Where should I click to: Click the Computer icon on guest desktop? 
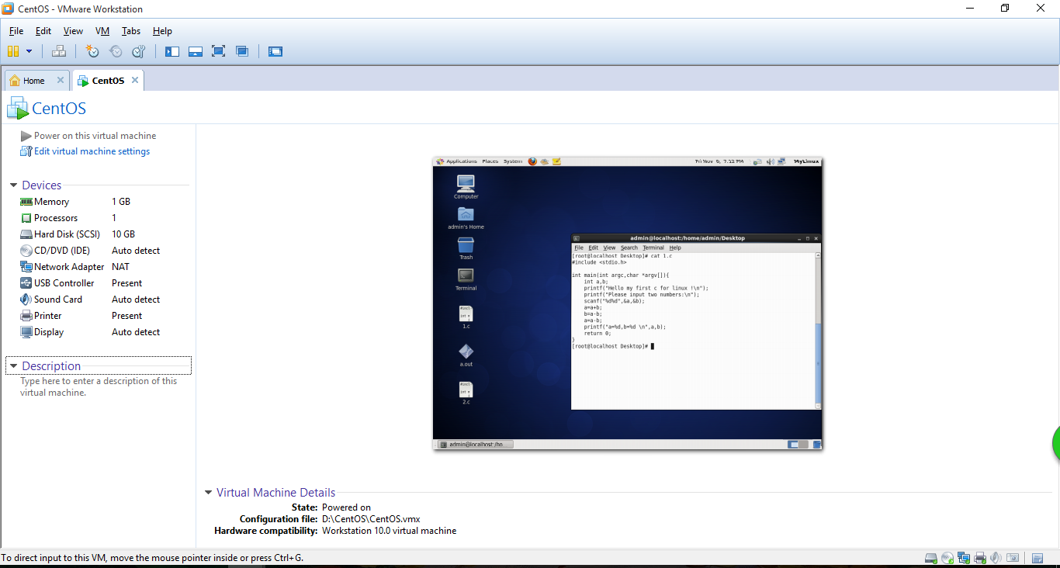[x=466, y=186]
